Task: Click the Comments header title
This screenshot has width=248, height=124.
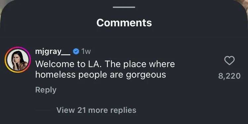Action: [124, 23]
